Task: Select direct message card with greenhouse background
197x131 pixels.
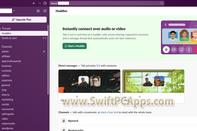Action: coord(153,87)
